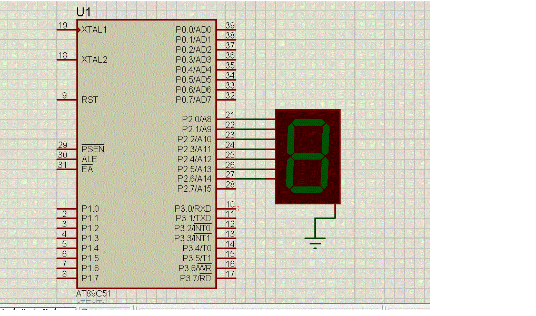Viewport: 536px width, 316px height.
Task: Click the P1.5 pin label
Action: point(90,258)
